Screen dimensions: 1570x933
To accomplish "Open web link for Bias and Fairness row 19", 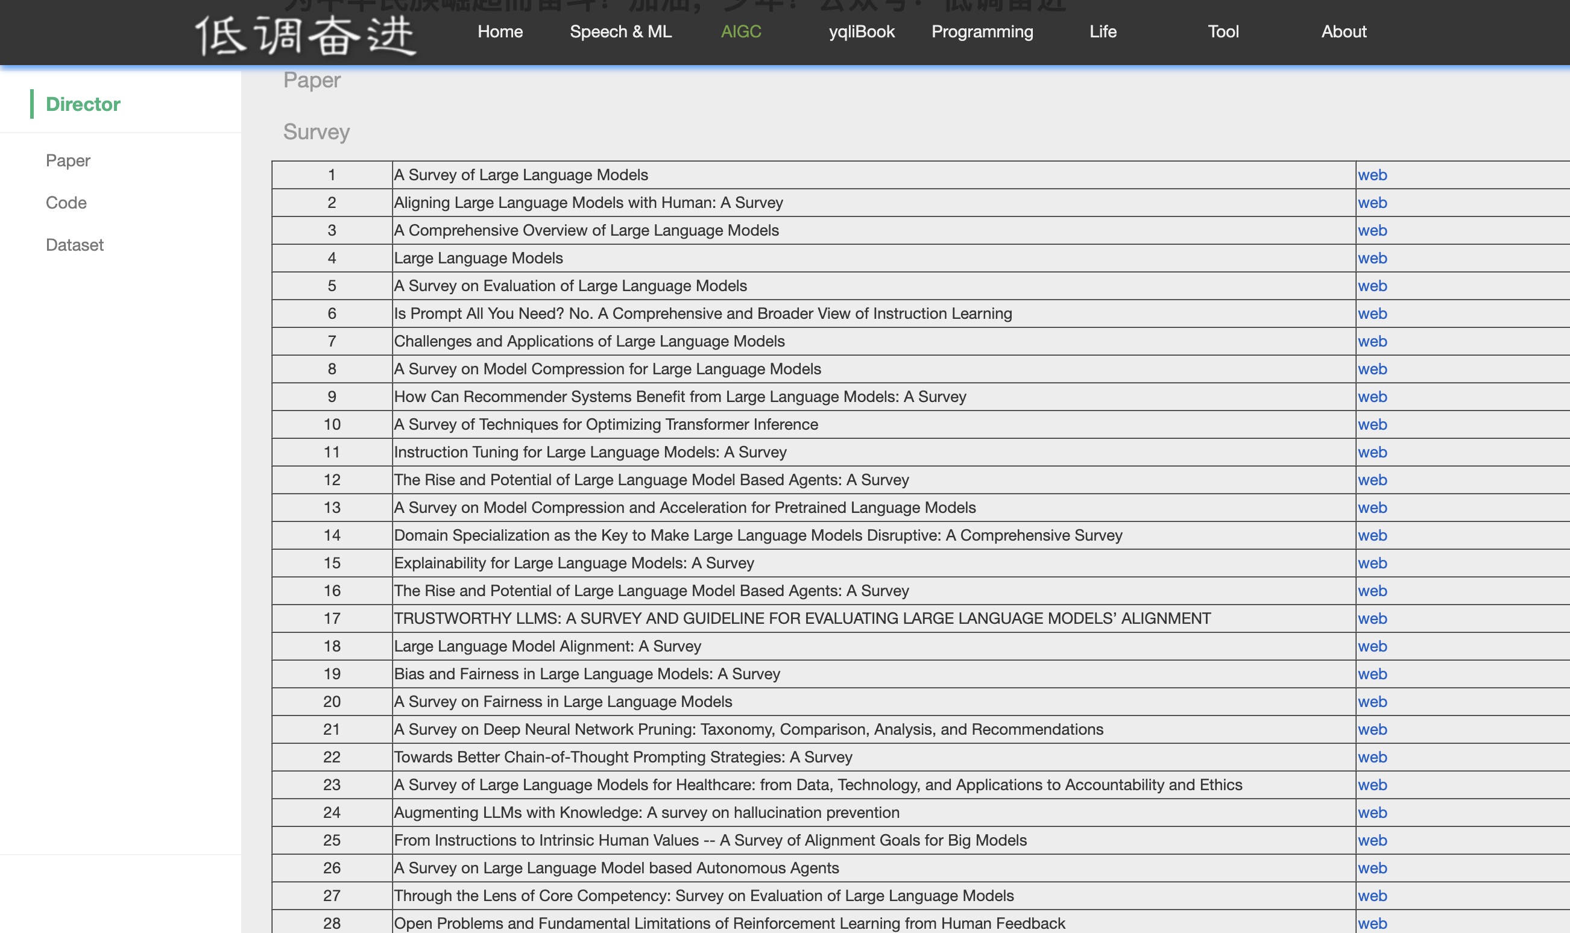I will point(1371,674).
